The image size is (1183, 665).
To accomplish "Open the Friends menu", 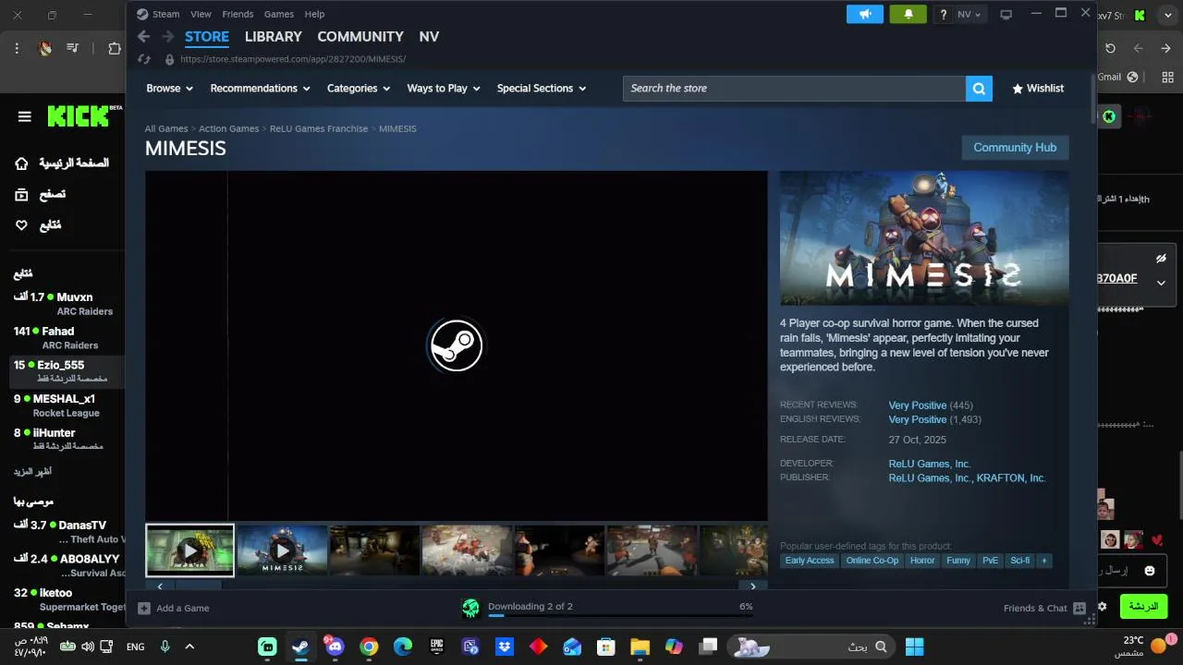I will 238,14.
